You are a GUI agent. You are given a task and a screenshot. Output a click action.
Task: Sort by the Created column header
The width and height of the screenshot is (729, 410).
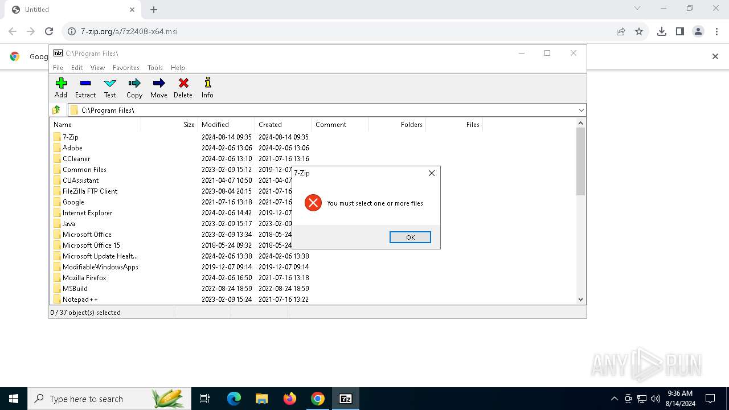(283, 124)
